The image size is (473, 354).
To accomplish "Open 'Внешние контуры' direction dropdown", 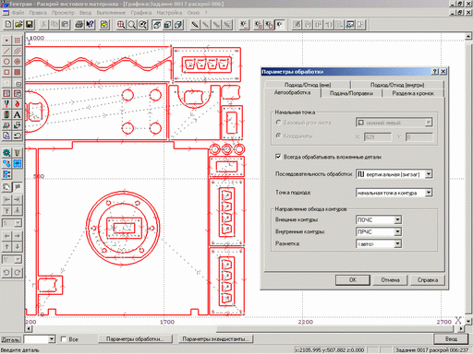I will coord(397,219).
